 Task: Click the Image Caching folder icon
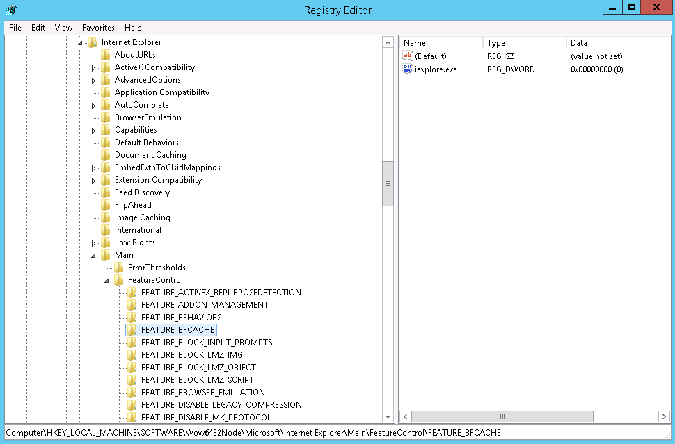[106, 217]
